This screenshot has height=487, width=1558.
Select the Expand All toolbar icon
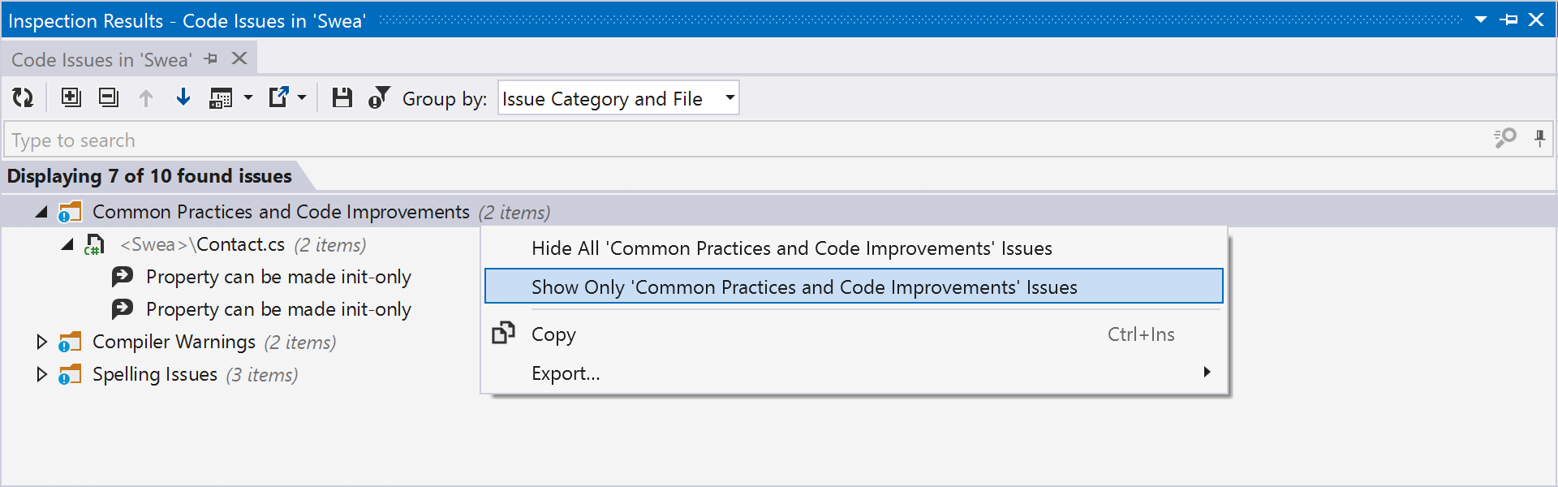(x=71, y=97)
